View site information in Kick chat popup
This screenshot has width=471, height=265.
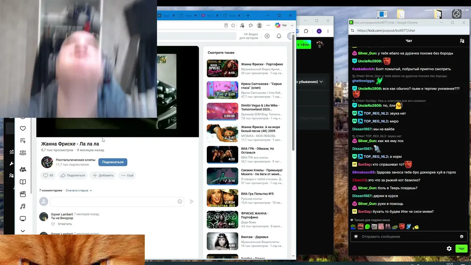click(352, 31)
